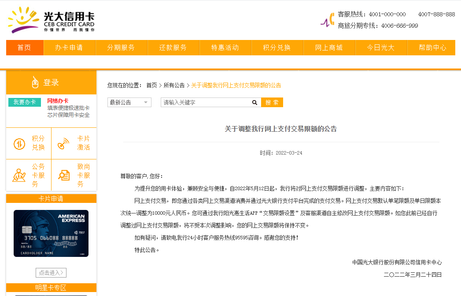Click 点击进入 under the card image

point(51,273)
